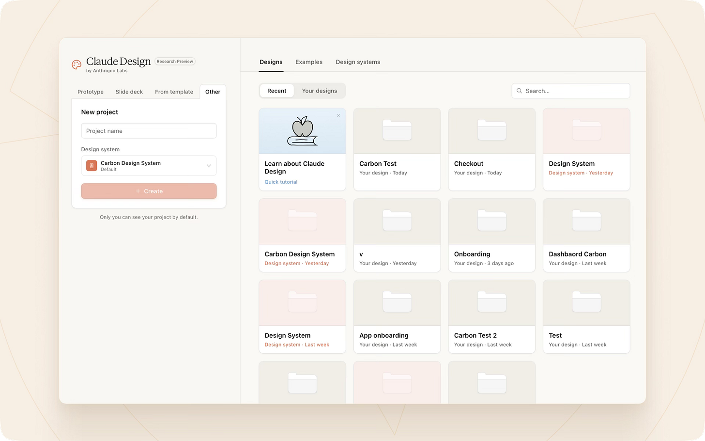
Task: Open the Test folder icon
Action: pos(586,302)
